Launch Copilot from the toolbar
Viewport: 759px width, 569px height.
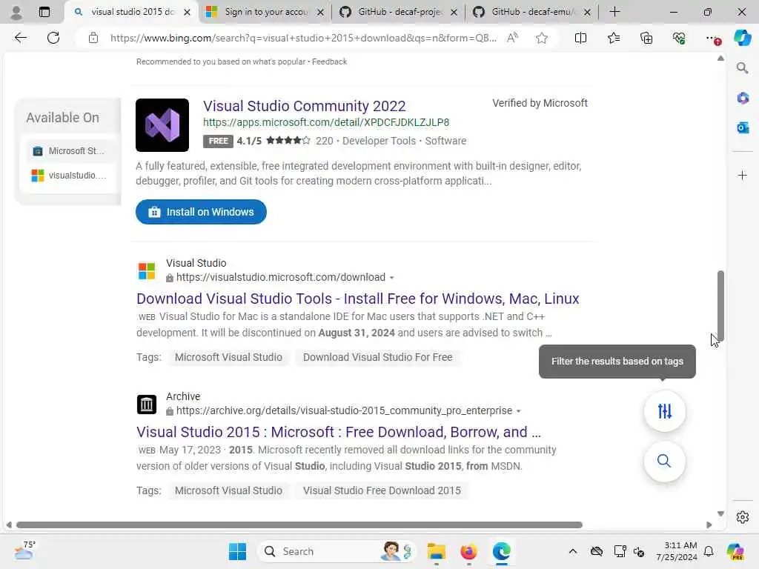tap(742, 38)
